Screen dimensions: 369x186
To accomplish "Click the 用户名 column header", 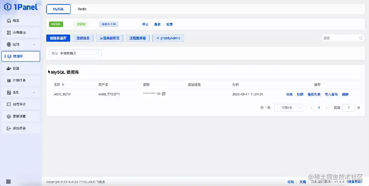I will pos(103,85).
